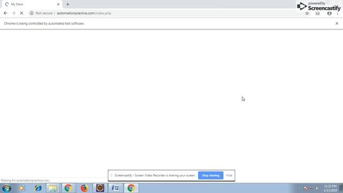Viewport: 343px width, 193px height.
Task: Open the Chrome profile avatar icon
Action: click(329, 13)
